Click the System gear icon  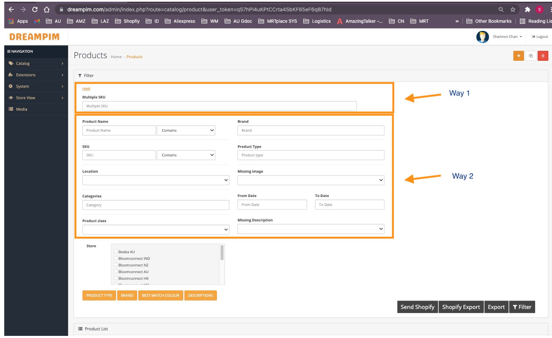click(11, 86)
